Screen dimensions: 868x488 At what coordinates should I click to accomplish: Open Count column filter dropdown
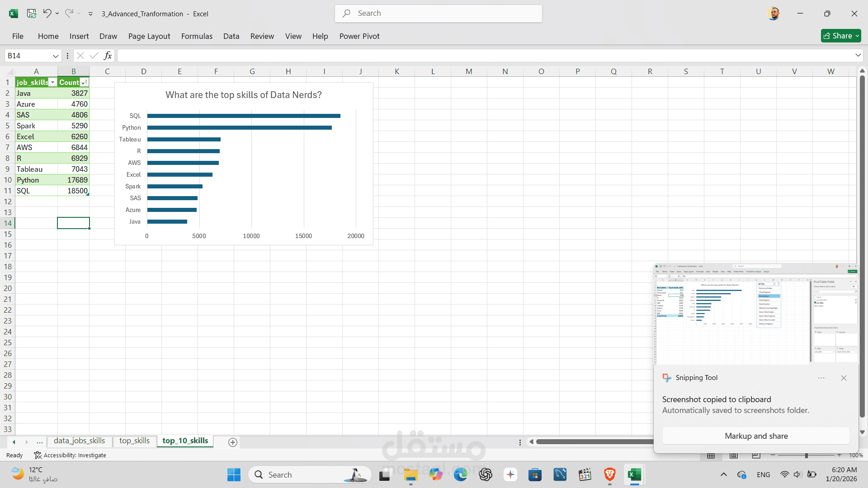coord(84,82)
